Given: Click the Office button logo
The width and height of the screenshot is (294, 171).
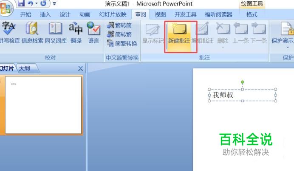Looking at the screenshot, I should 6,8.
